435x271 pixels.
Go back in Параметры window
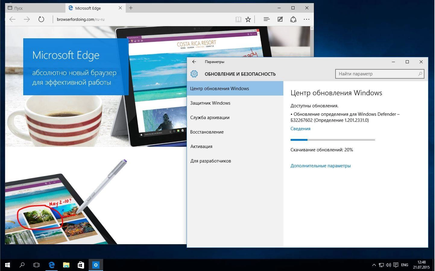[194, 61]
